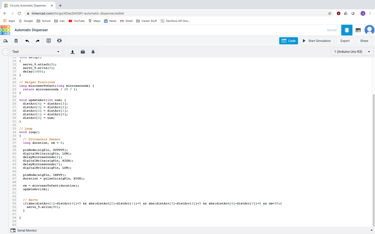The image size is (375, 234).
Task: Click the Export button
Action: click(345, 41)
